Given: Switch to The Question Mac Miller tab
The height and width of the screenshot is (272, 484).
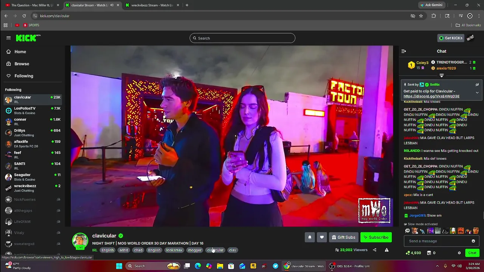Looking at the screenshot, I should click(32, 5).
